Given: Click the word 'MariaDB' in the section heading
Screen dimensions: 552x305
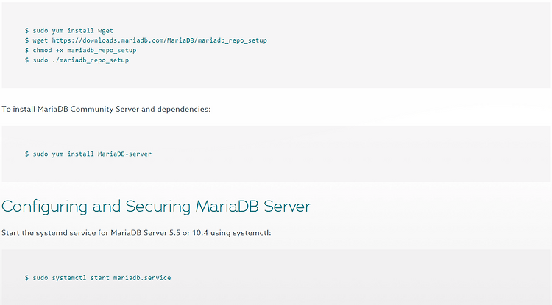Looking at the screenshot, I should [227, 207].
